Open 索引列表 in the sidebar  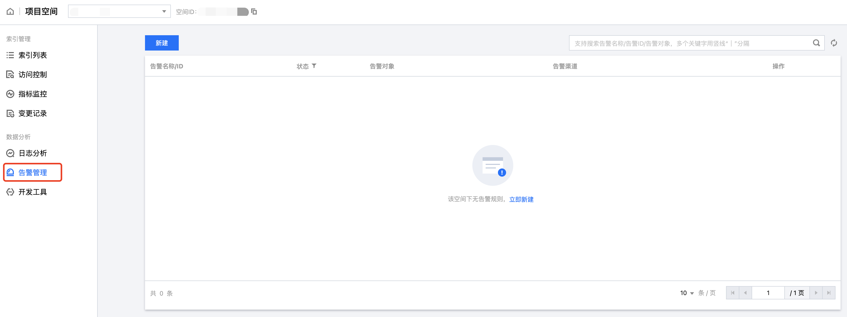tap(32, 55)
